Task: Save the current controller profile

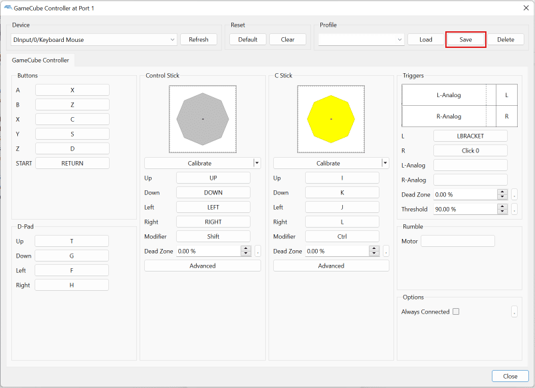Action: click(x=465, y=39)
